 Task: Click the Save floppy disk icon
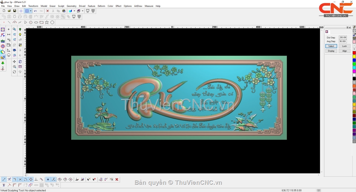coord(15,11)
